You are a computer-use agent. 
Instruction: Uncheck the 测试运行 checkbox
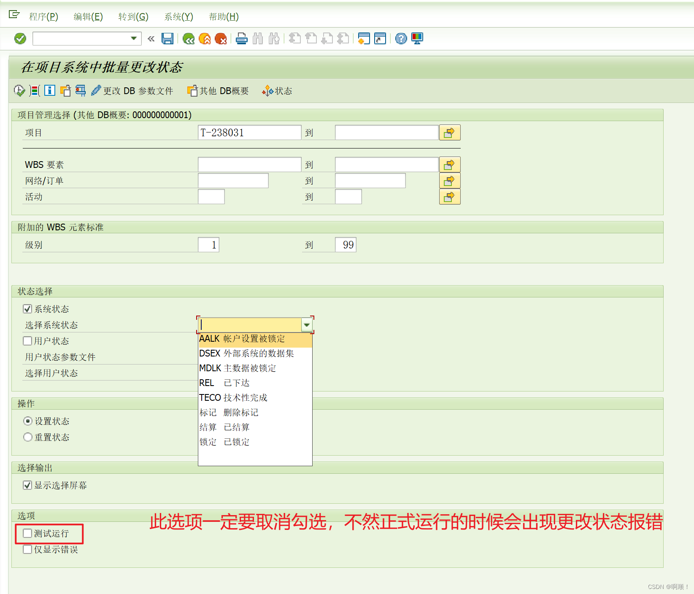(27, 533)
